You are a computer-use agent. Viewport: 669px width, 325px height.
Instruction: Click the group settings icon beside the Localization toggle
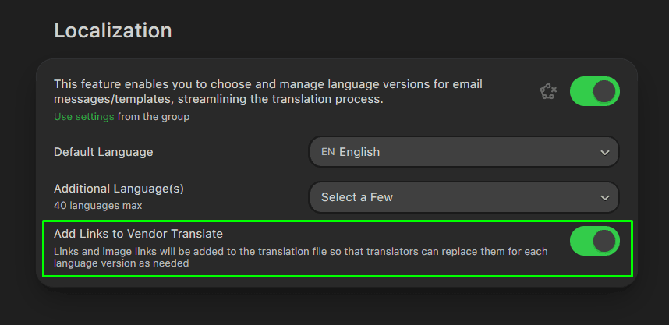tap(548, 92)
